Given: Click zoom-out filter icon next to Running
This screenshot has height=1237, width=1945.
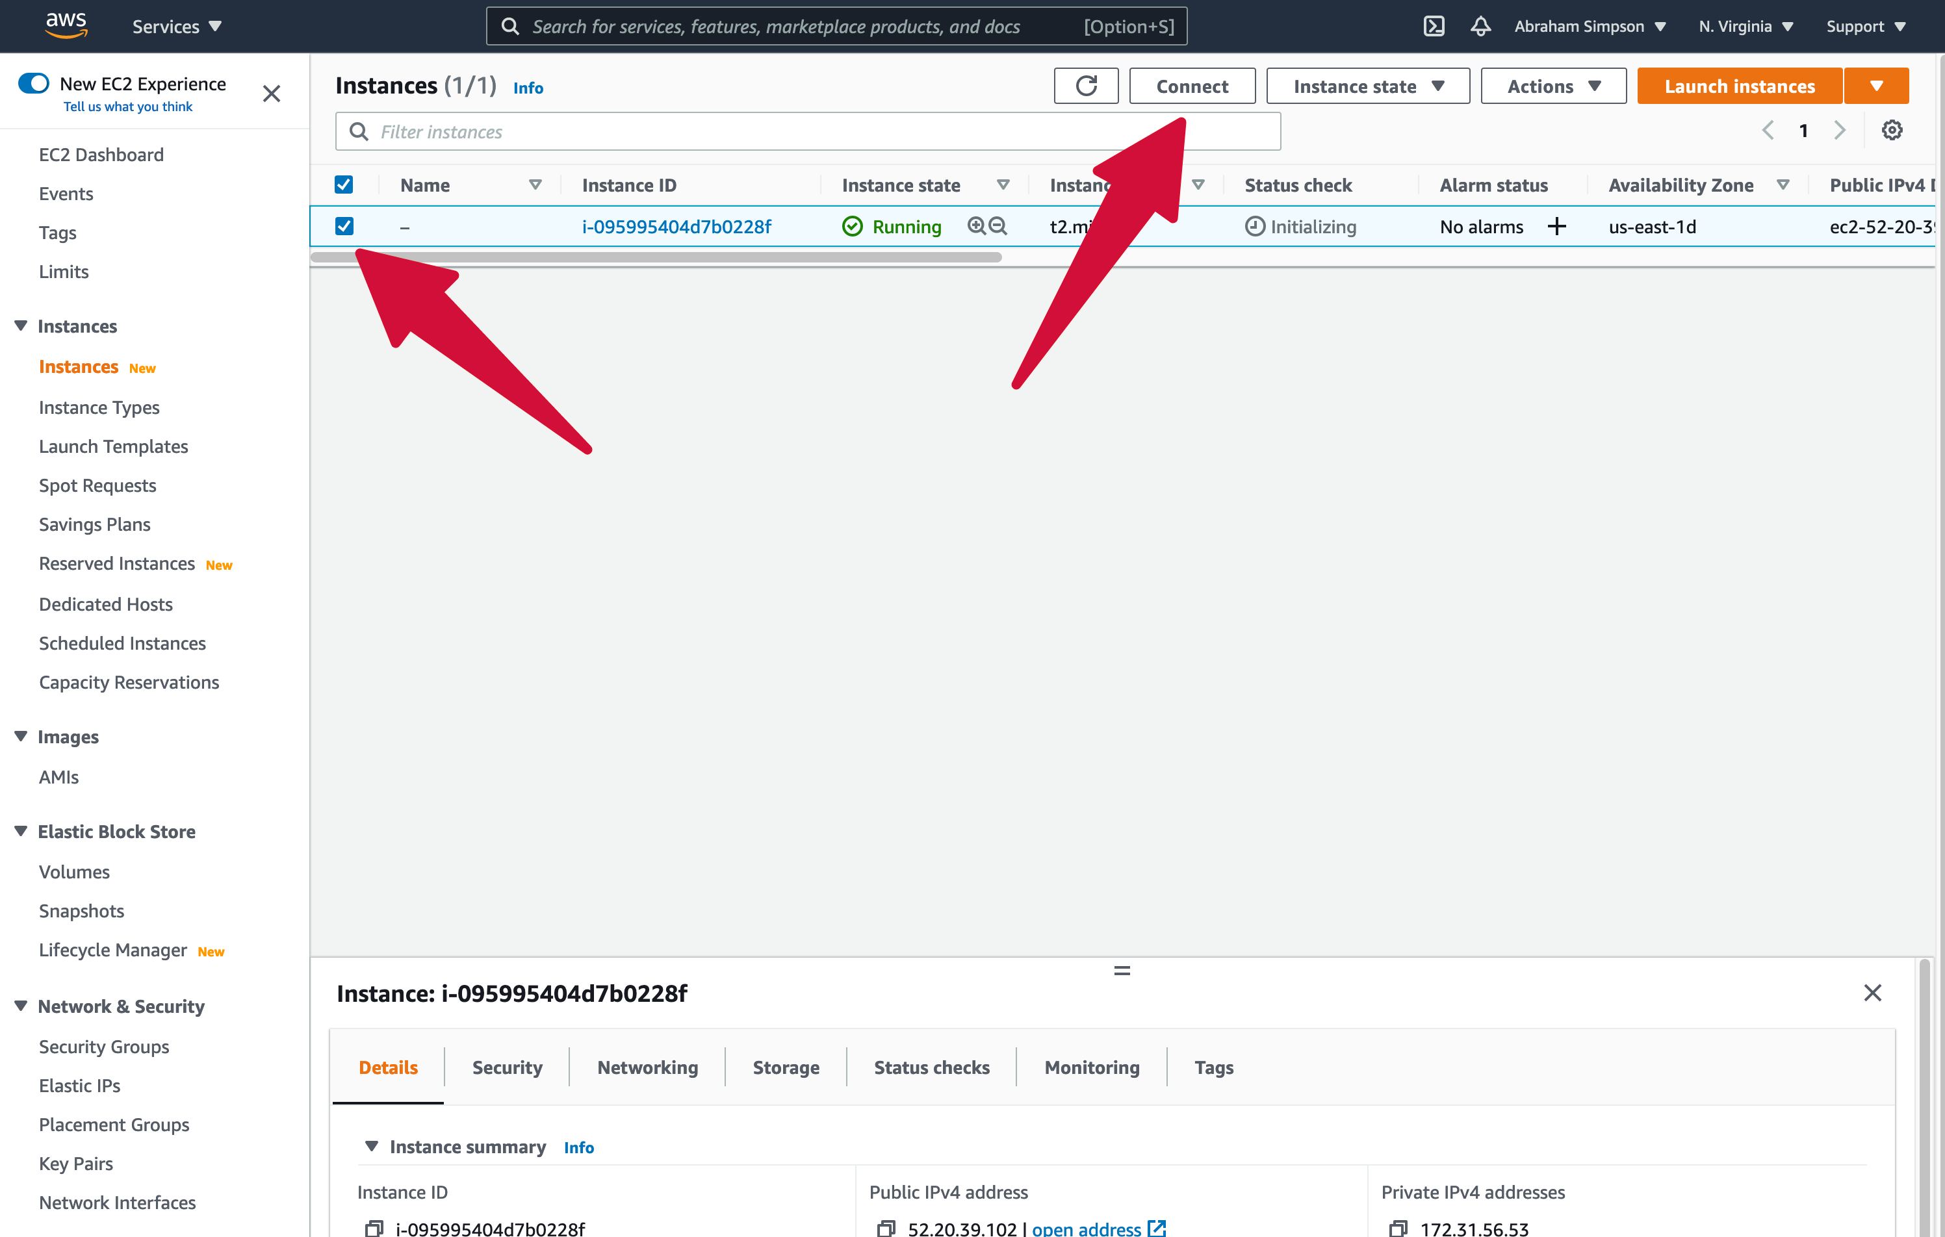Looking at the screenshot, I should (998, 226).
